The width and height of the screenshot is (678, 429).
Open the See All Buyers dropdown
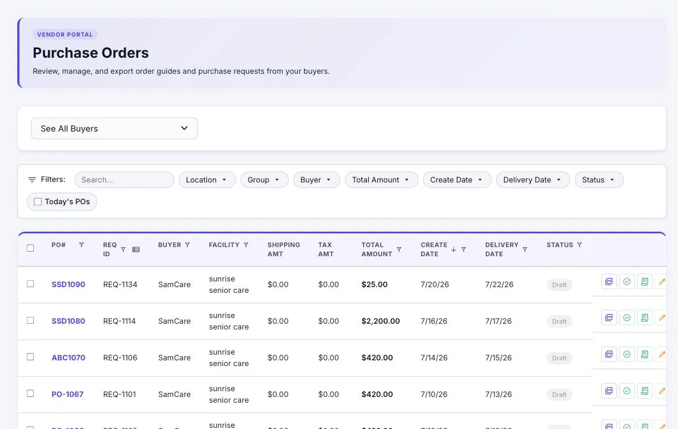pos(114,129)
